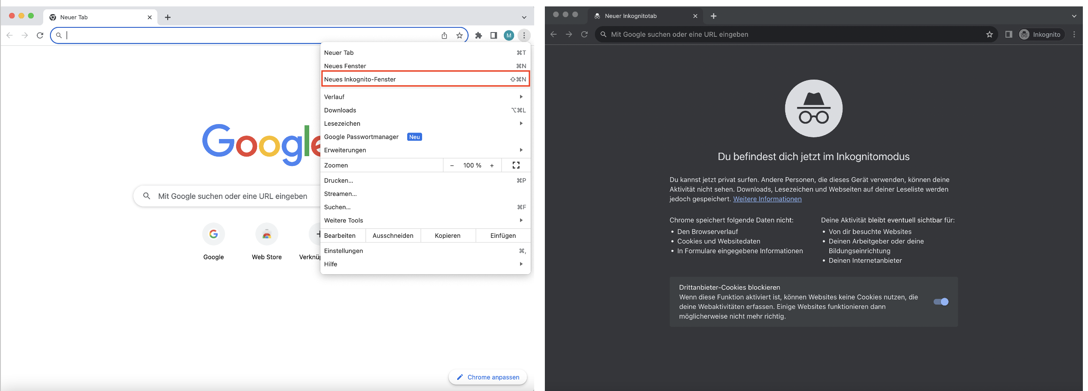
Task: Toggle Drittanbieter-Cookies blockieren switch
Action: pos(941,302)
